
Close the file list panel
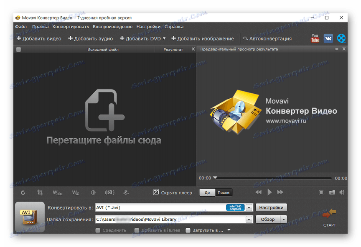click(x=193, y=49)
